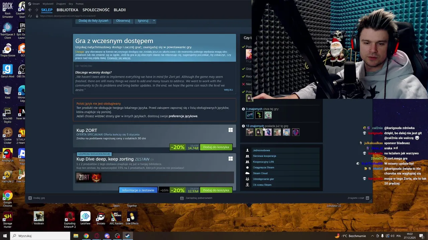
Task: Open Znajomi i czat panel
Action: 358,198
